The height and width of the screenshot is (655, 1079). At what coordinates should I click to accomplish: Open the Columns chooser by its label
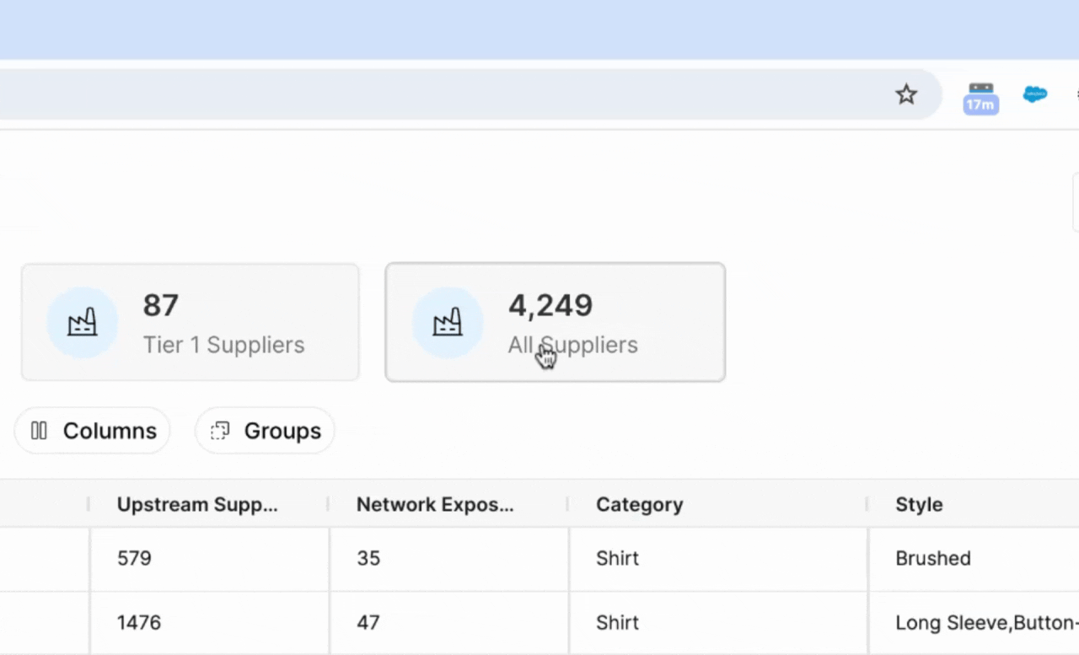coord(110,431)
